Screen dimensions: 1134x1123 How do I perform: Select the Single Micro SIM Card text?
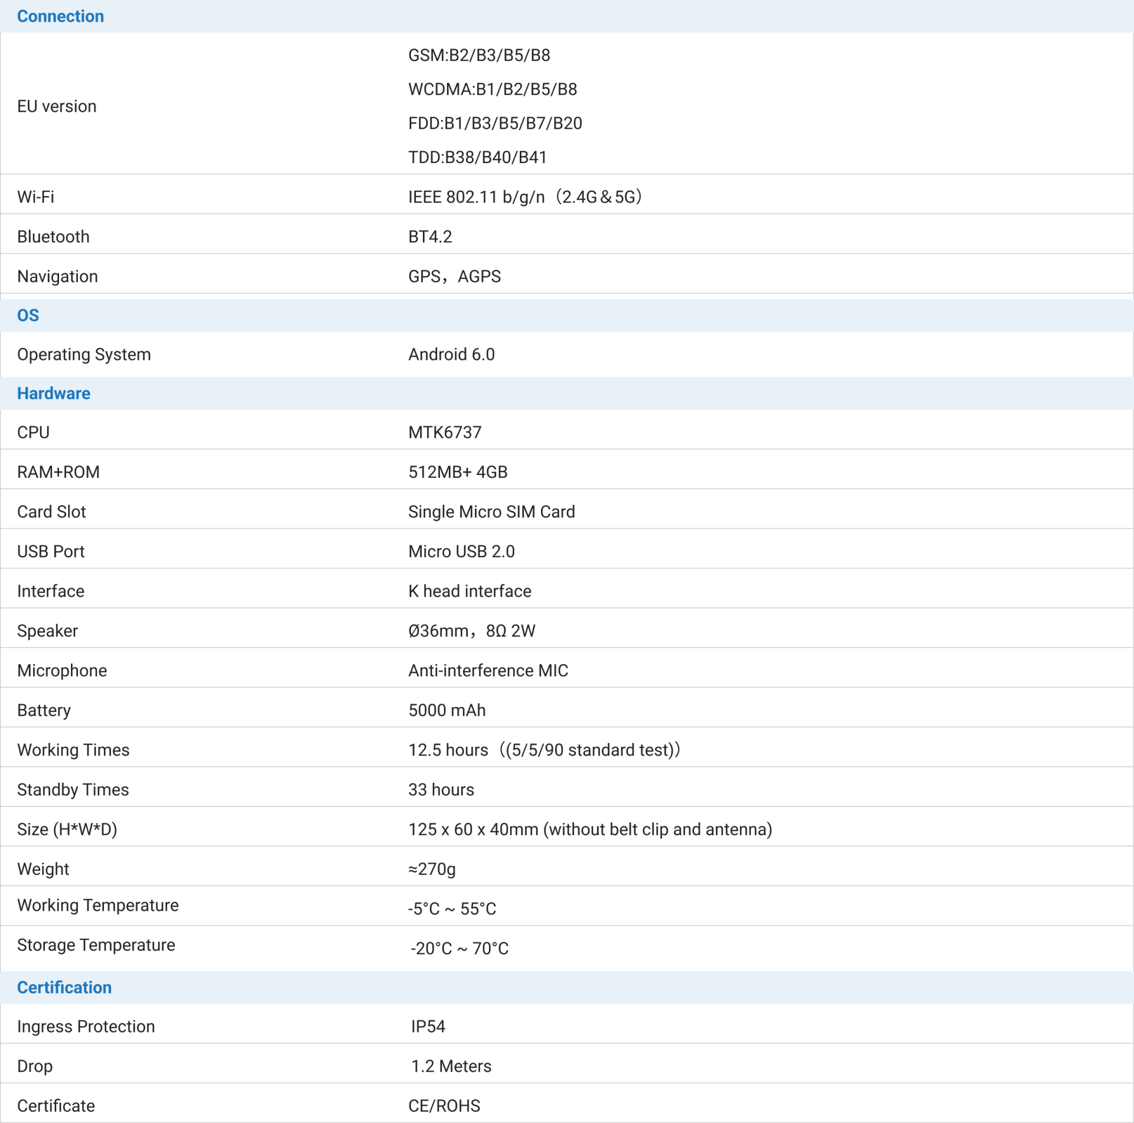click(491, 512)
